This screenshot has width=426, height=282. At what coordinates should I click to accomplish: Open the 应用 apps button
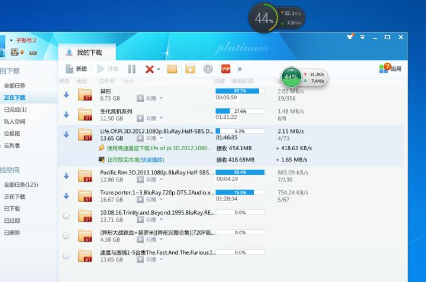tap(390, 68)
